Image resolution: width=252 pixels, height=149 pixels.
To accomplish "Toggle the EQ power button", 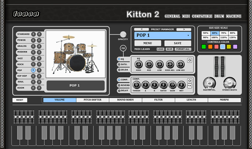I will coord(189,60).
